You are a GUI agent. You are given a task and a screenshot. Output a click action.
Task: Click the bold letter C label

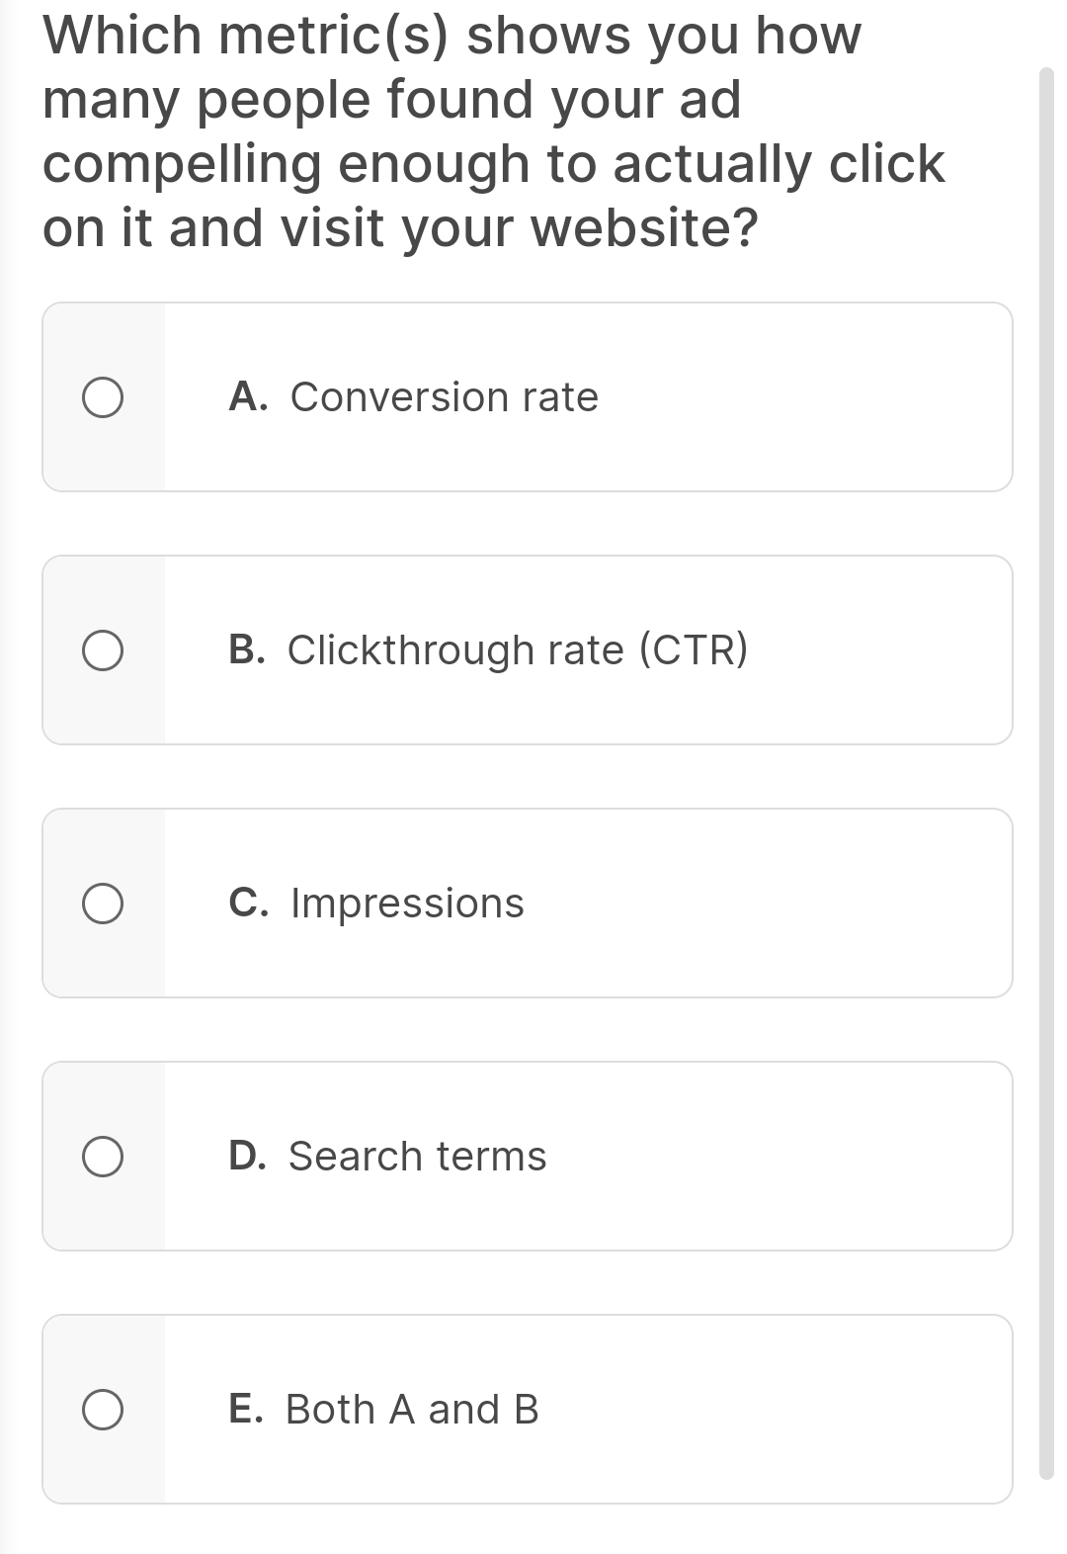[248, 901]
